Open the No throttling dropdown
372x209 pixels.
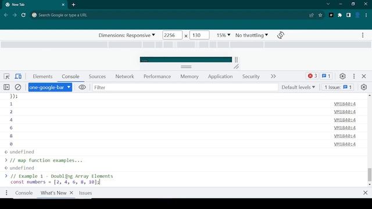coord(252,35)
